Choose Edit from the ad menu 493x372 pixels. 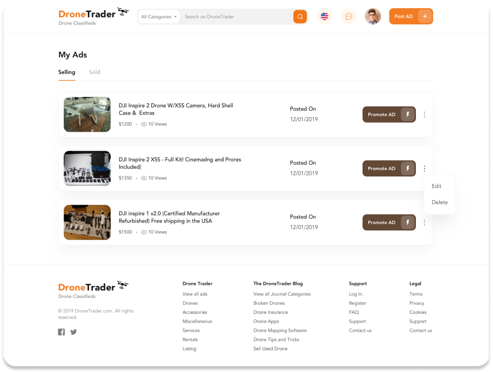click(436, 186)
